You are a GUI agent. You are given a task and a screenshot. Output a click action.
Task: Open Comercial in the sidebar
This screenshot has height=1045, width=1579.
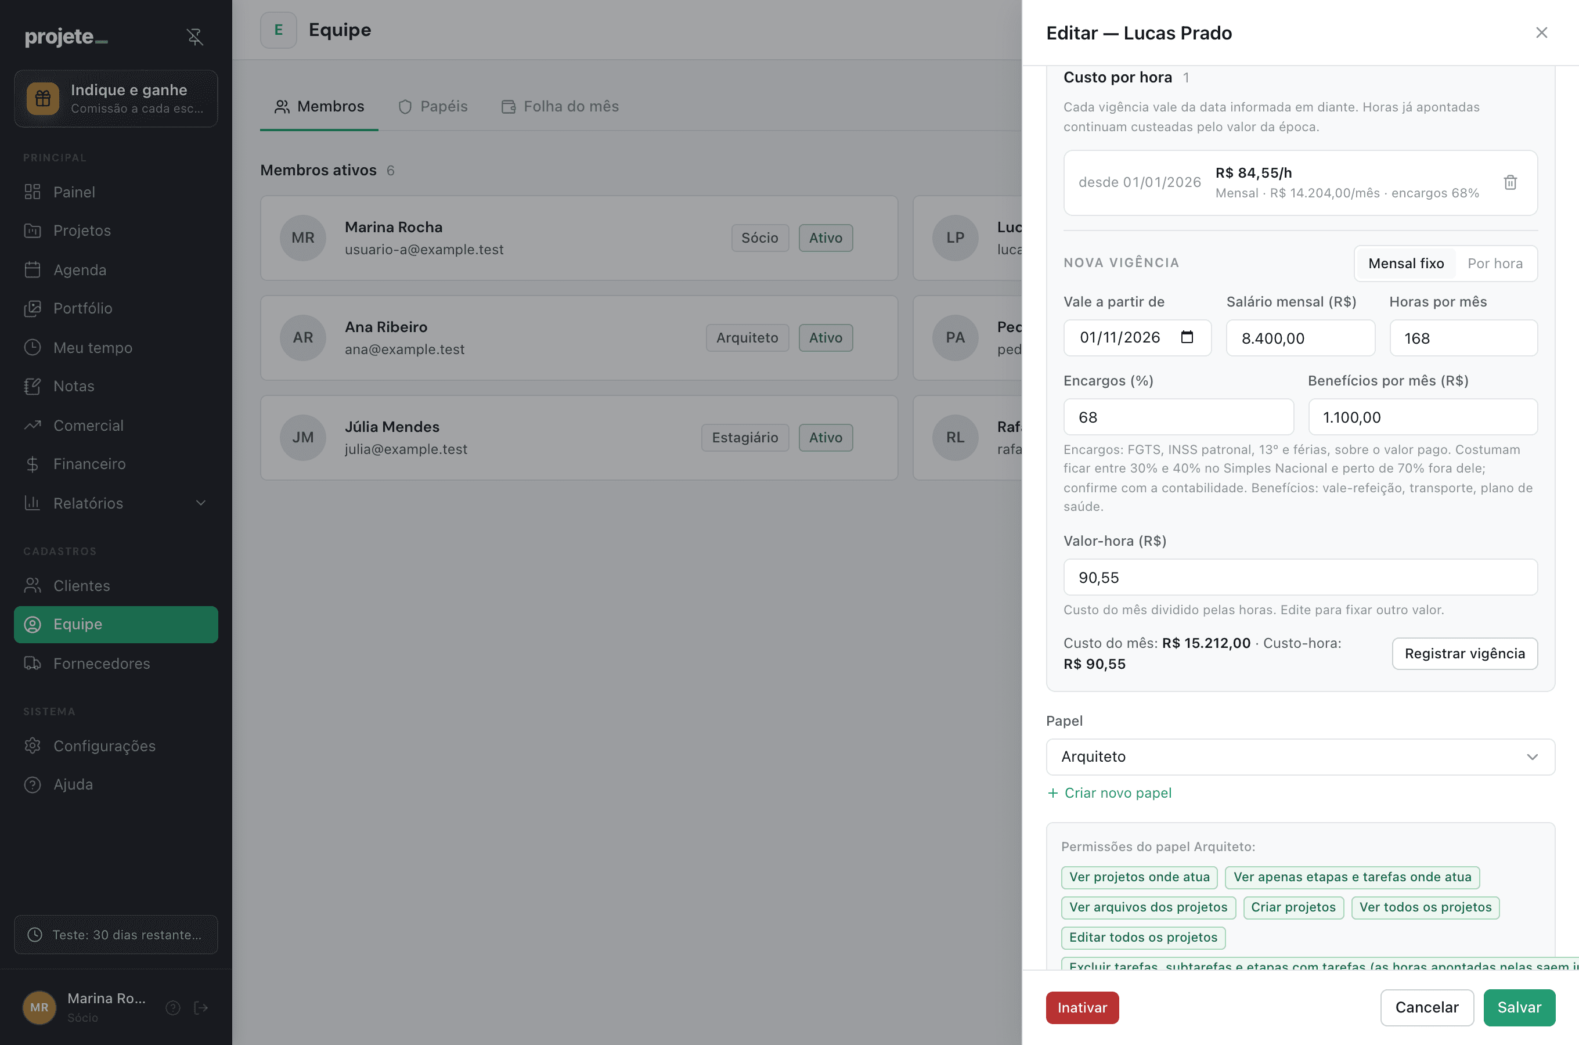click(116, 425)
